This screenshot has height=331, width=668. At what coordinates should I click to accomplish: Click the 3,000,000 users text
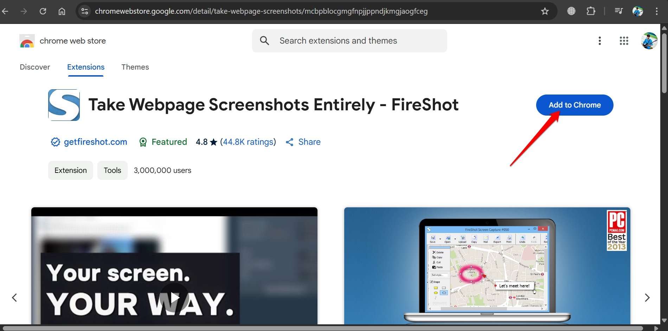click(162, 170)
